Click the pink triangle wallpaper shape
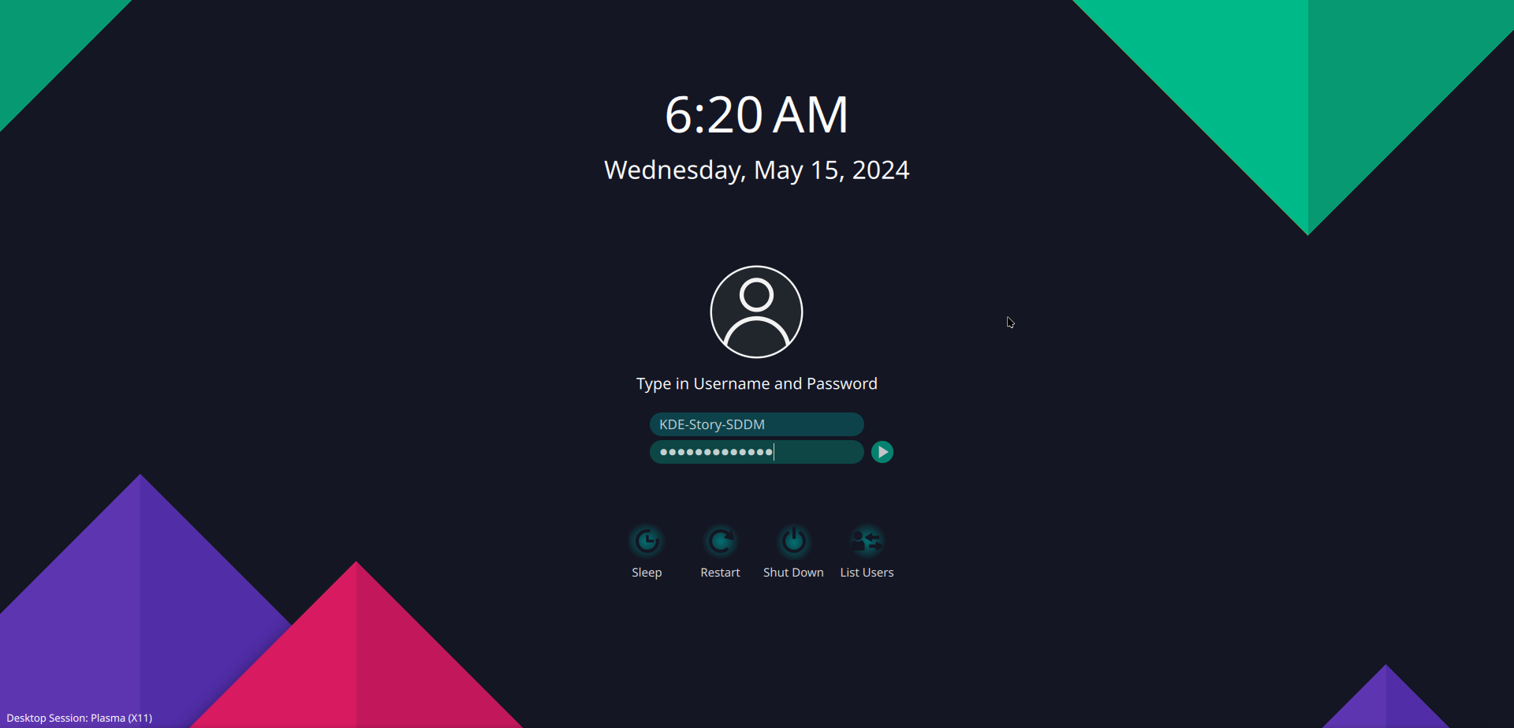The width and height of the screenshot is (1514, 728). pyautogui.click(x=356, y=663)
